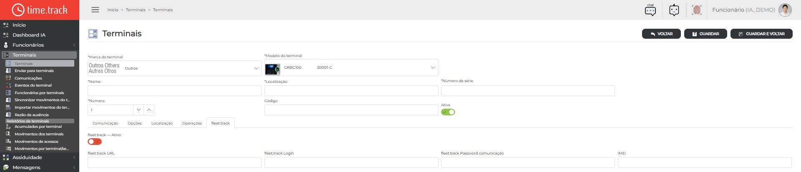Click the Número value field

(111, 110)
